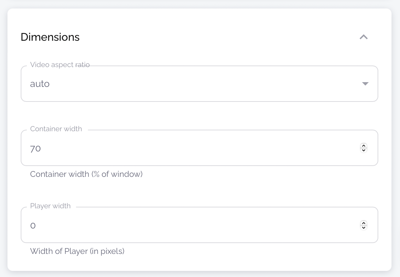The image size is (400, 277).
Task: Click the Player width spinner control
Action: tap(364, 225)
